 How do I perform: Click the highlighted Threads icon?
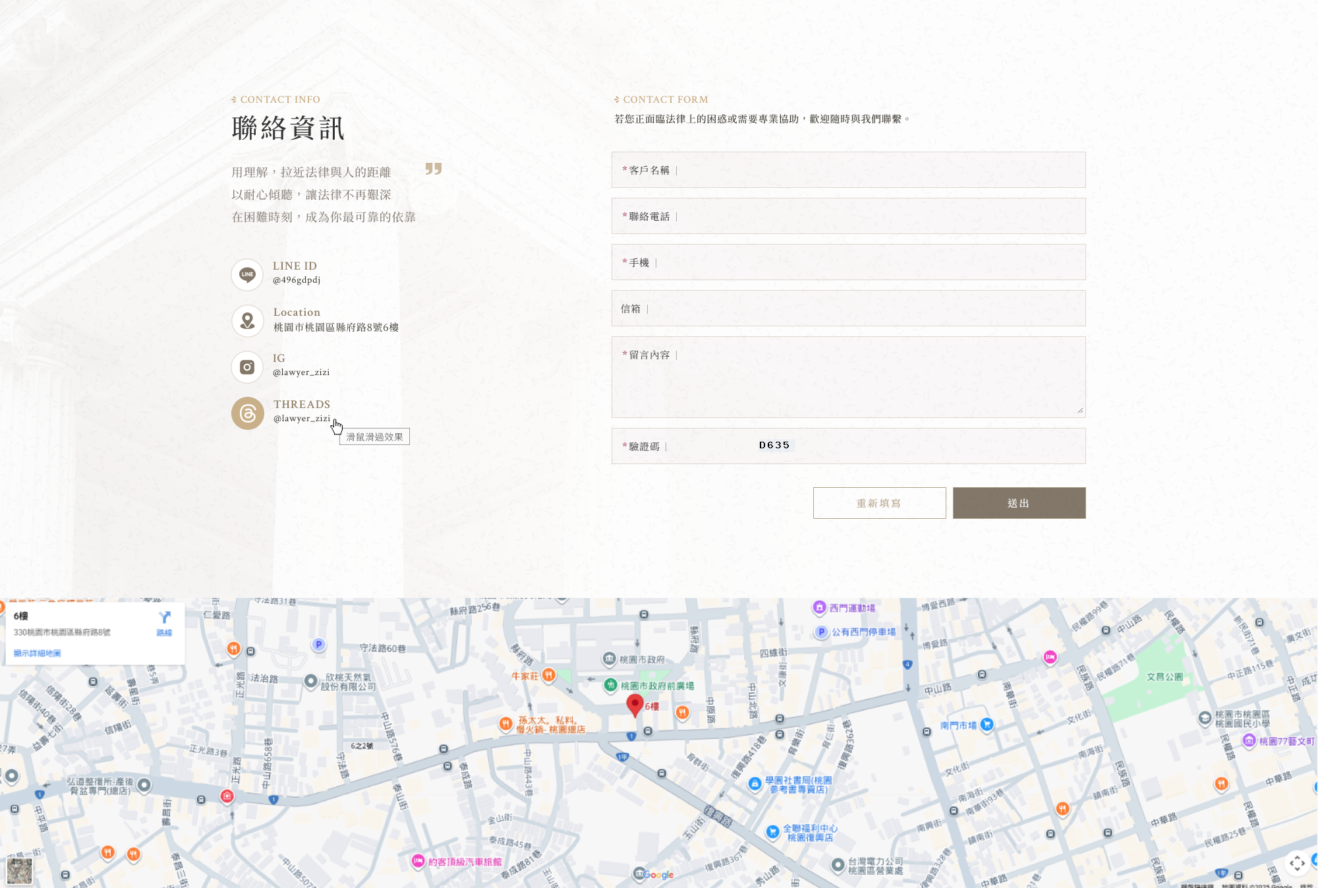pyautogui.click(x=247, y=413)
